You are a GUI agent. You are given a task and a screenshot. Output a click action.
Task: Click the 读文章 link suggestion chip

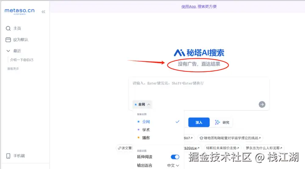point(125,148)
